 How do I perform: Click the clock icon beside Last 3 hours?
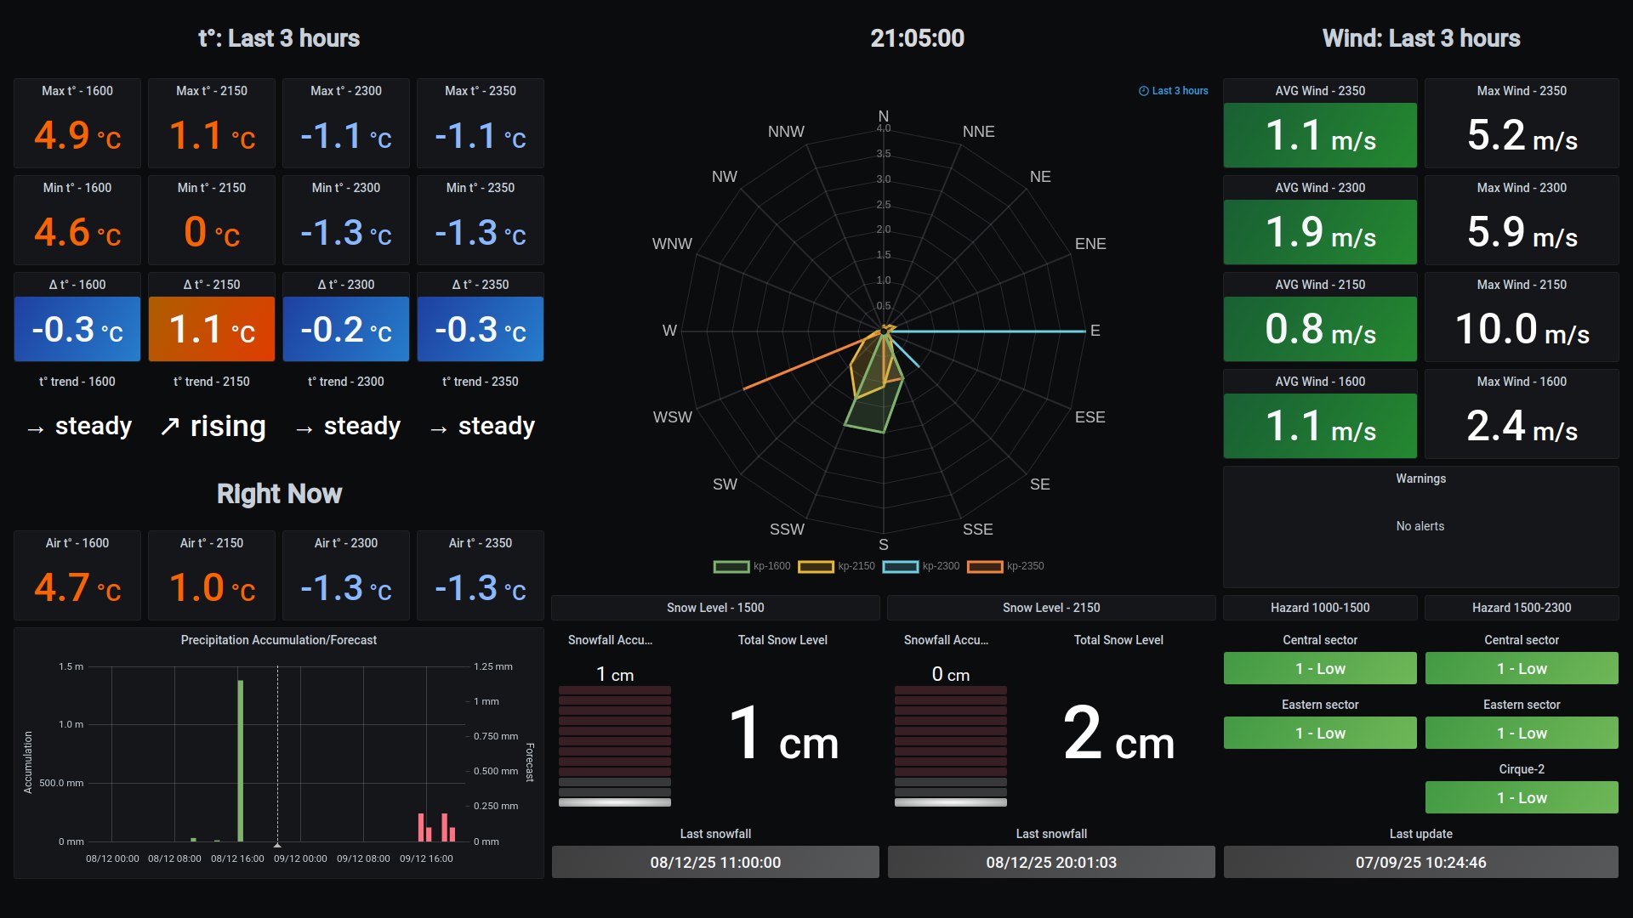click(x=1144, y=91)
